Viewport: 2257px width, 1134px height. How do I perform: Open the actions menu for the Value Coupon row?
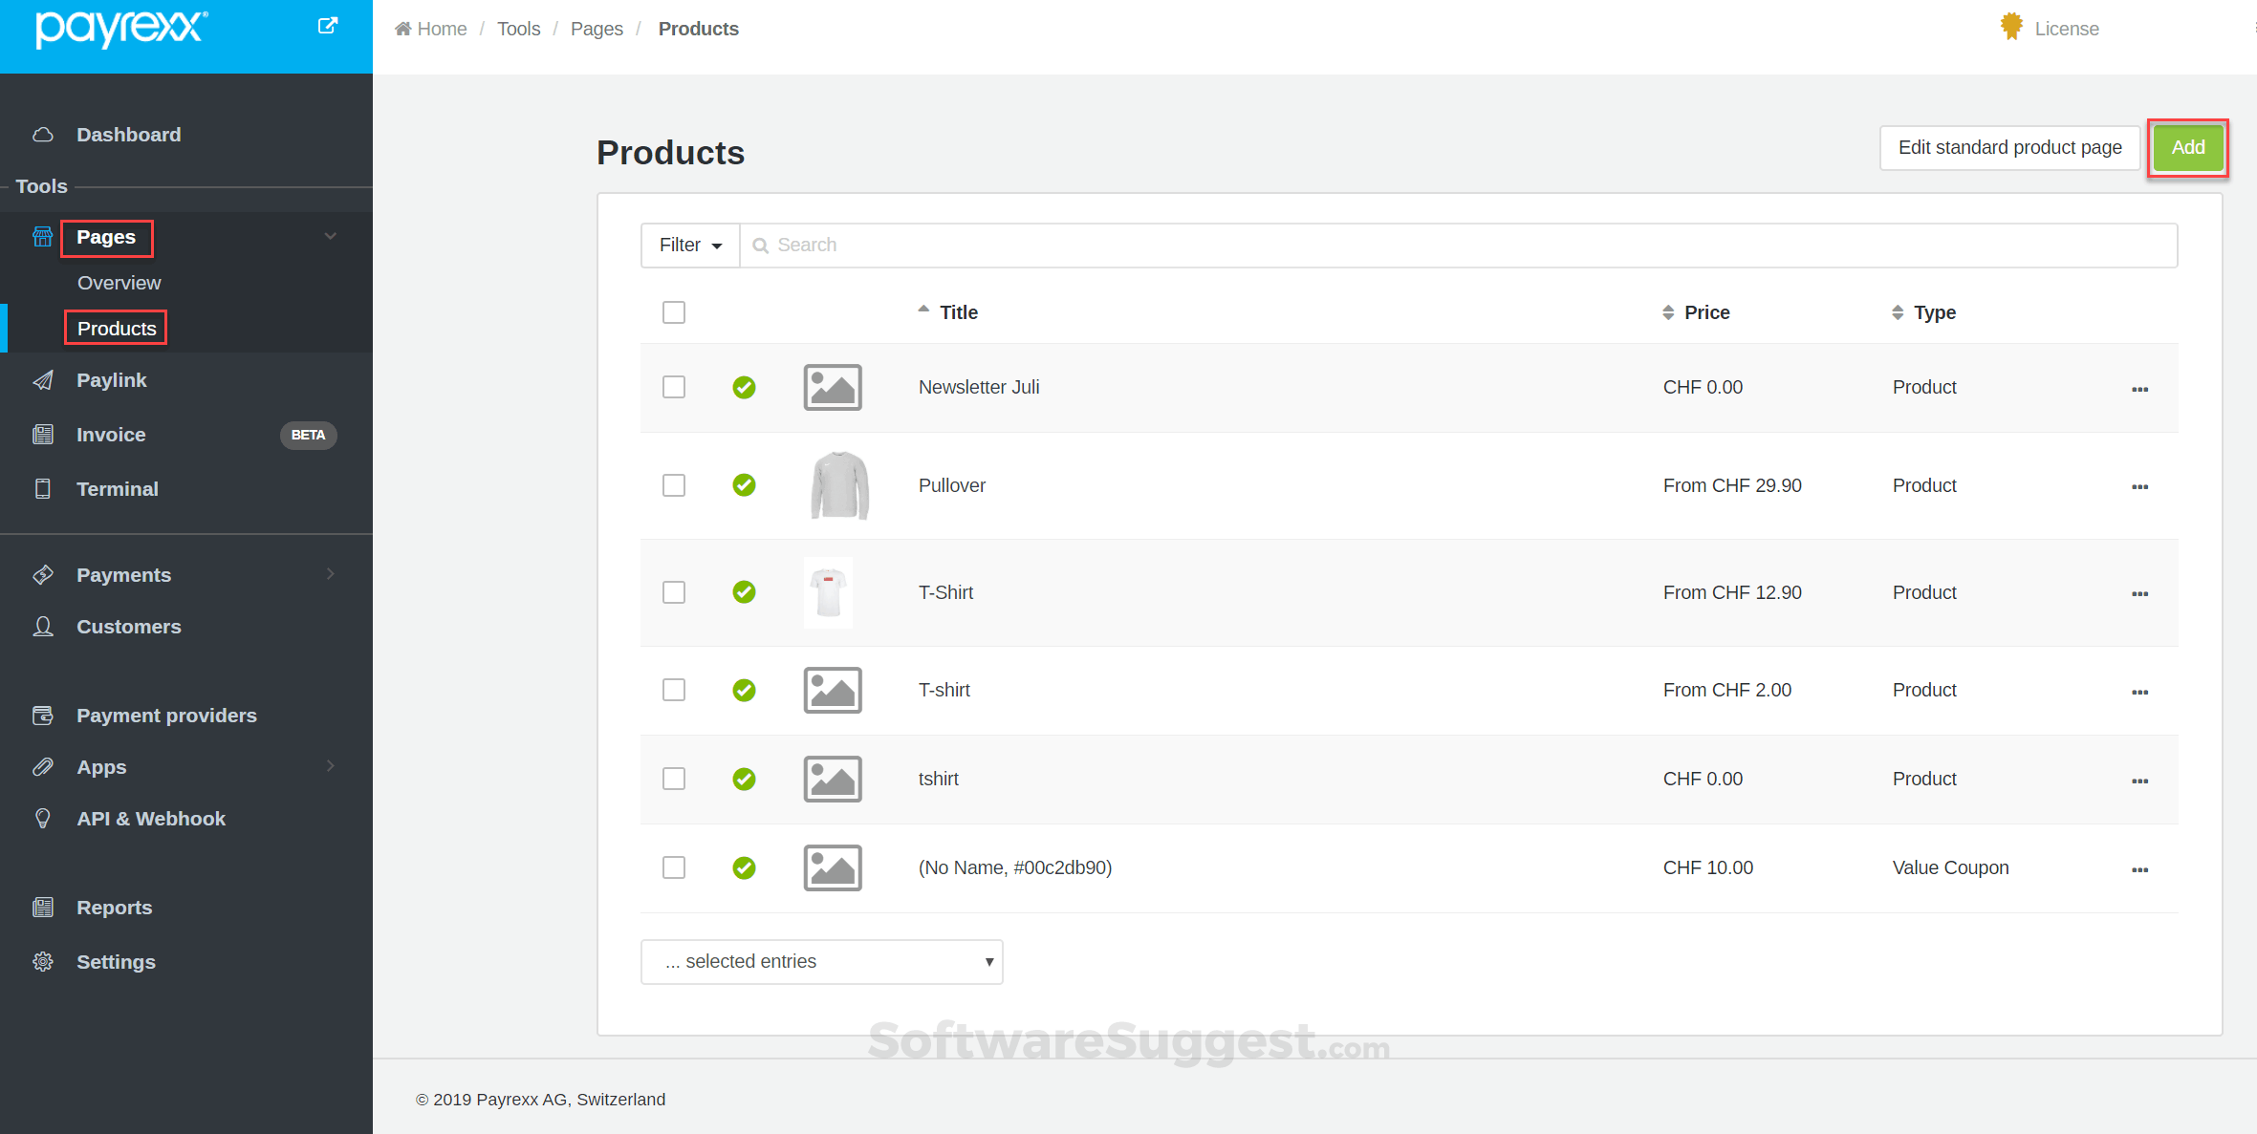(2139, 869)
